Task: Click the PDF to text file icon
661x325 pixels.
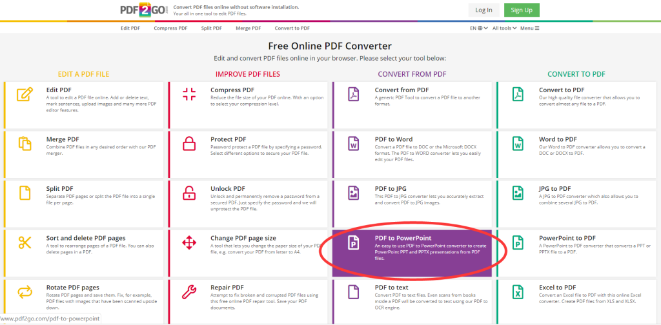Action: 353,291
